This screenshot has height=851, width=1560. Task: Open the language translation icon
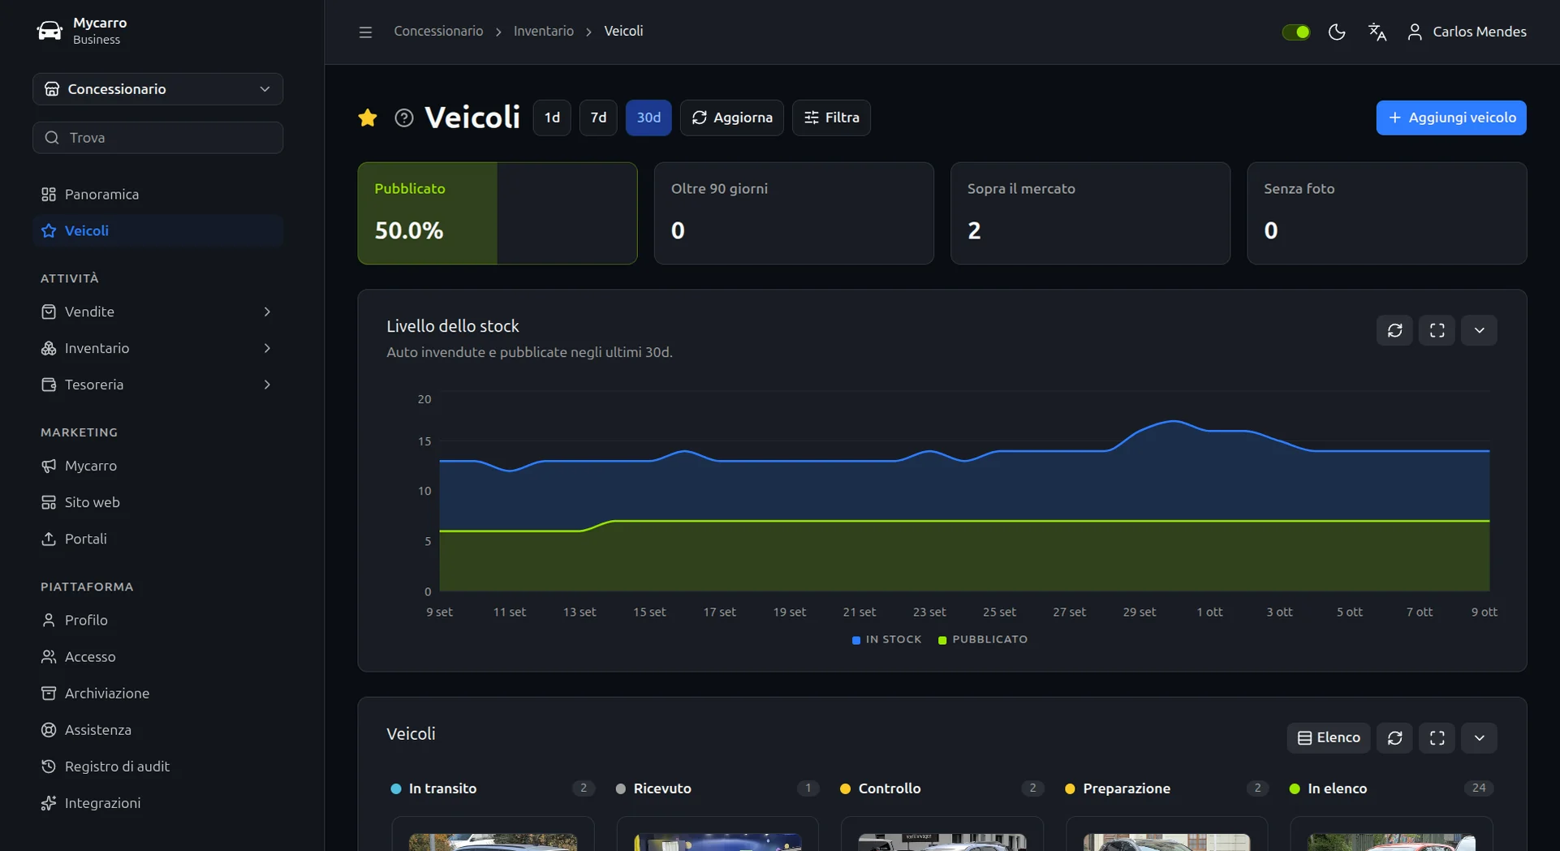coord(1377,32)
